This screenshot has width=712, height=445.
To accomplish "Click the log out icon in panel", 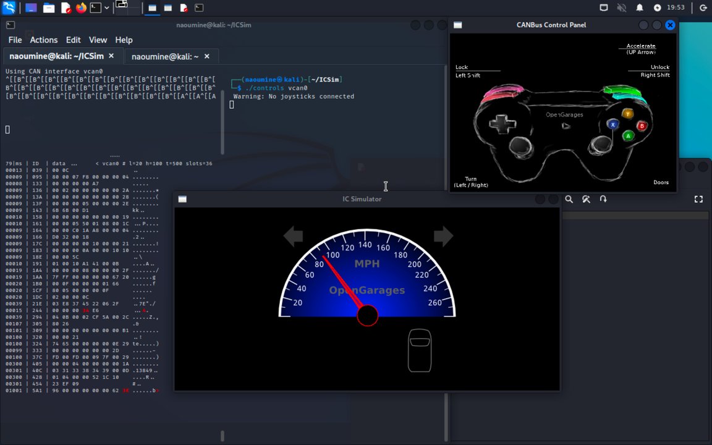I will coord(703,7).
